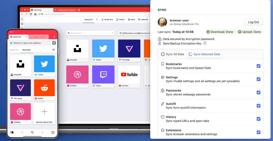This screenshot has width=273, height=141.
Task: Expand the search engine dropdown arrow
Action: 112,33
